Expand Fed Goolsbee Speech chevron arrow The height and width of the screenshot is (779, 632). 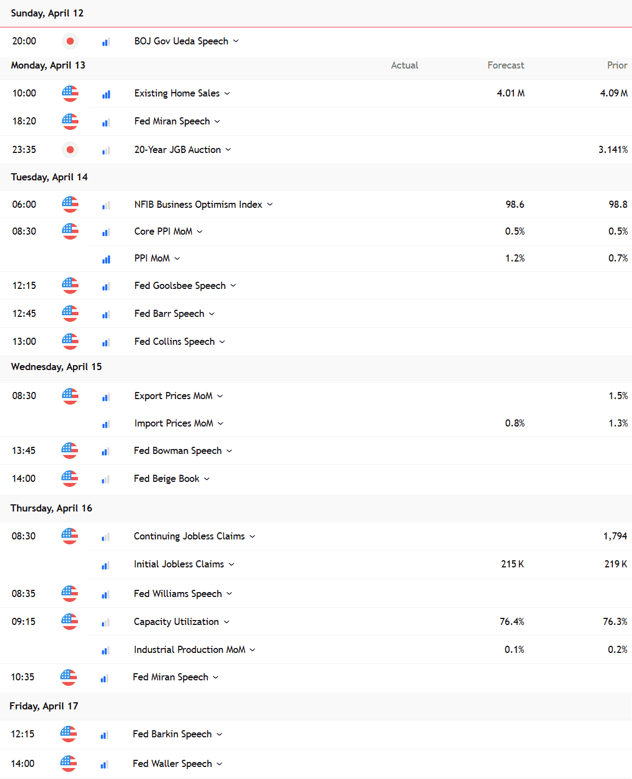tap(233, 286)
